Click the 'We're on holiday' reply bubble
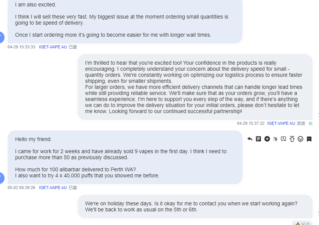This screenshot has height=225, width=319. tap(195, 206)
